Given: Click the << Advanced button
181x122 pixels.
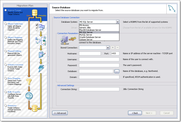Looking at the screenshot, I should click(60, 113).
